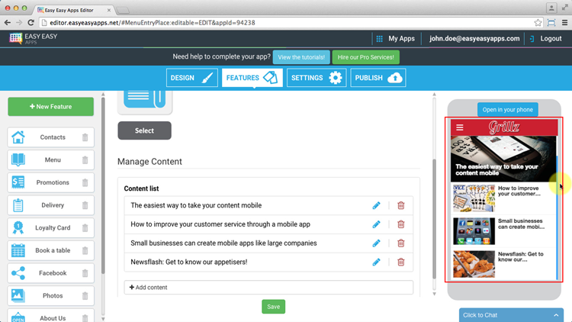Click the sidebar scrollbar down arrow
This screenshot has width=572, height=322.
tap(103, 319)
